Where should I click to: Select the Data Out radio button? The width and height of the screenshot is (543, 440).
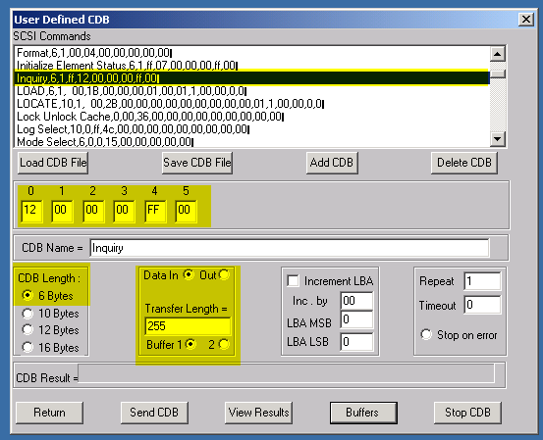coord(224,274)
